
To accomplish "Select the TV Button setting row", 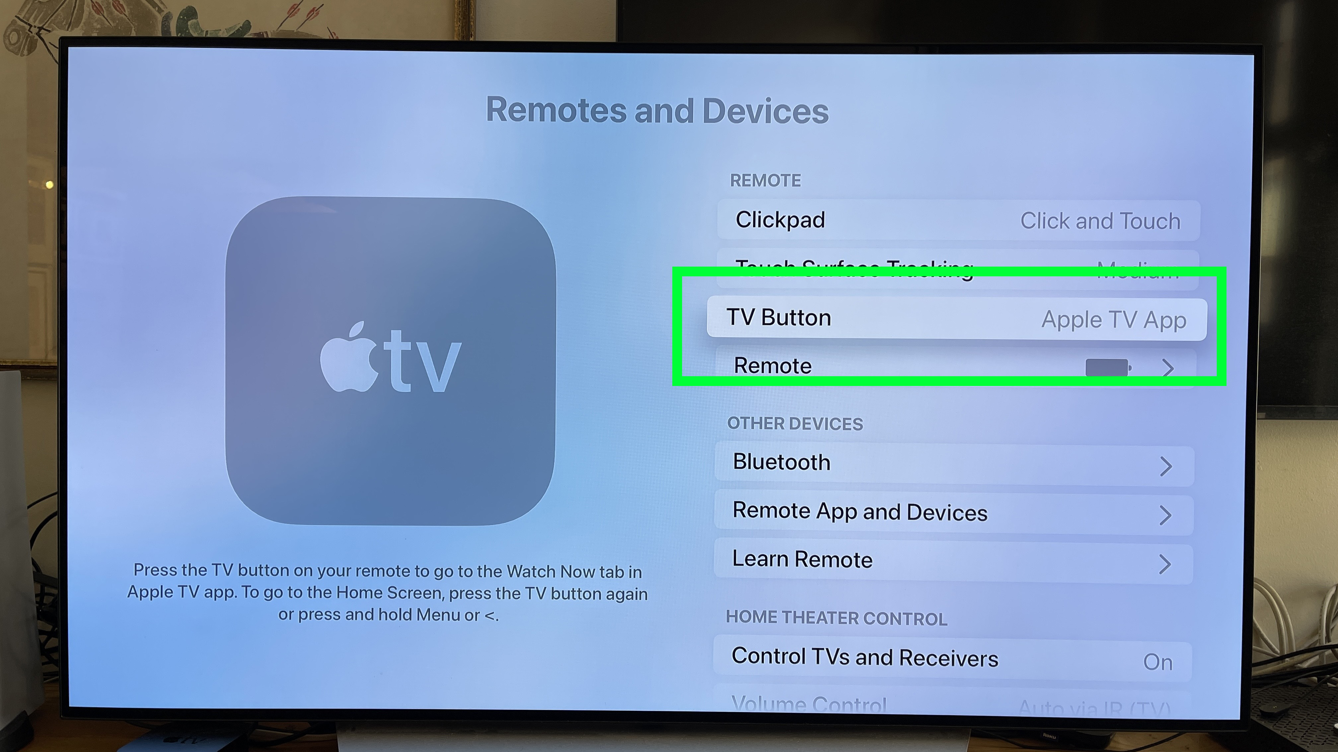I will click(956, 317).
